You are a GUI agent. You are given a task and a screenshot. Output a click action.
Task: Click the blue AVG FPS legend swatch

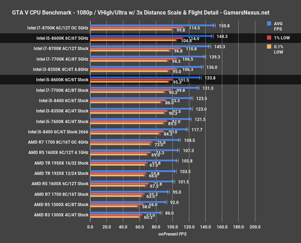tap(268, 23)
